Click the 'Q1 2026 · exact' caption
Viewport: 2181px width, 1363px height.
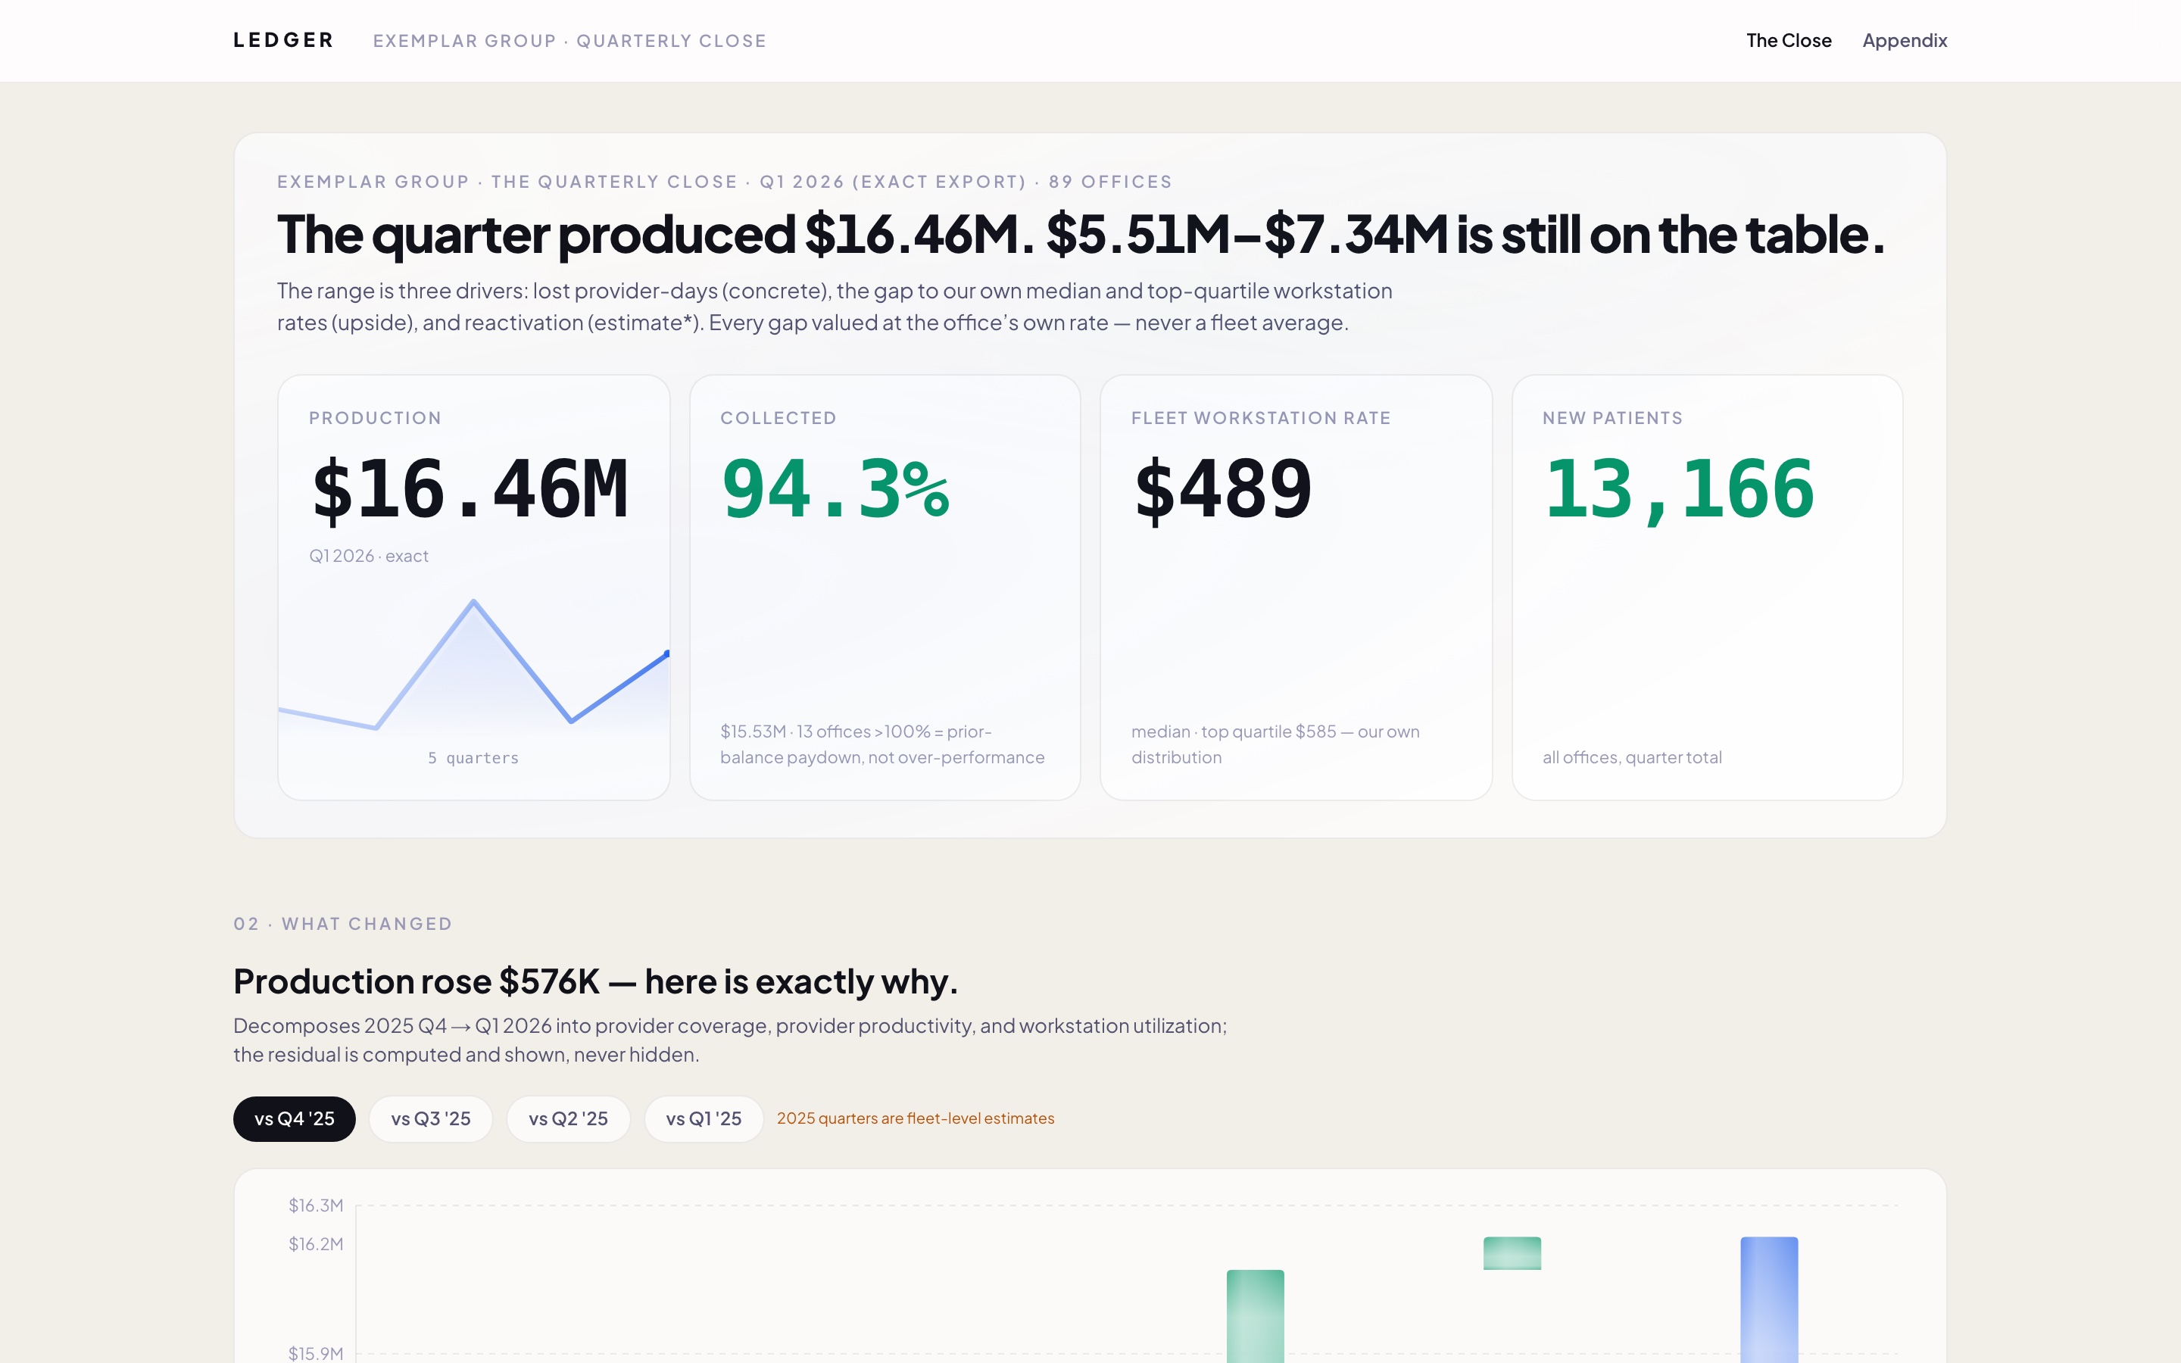[x=369, y=557]
